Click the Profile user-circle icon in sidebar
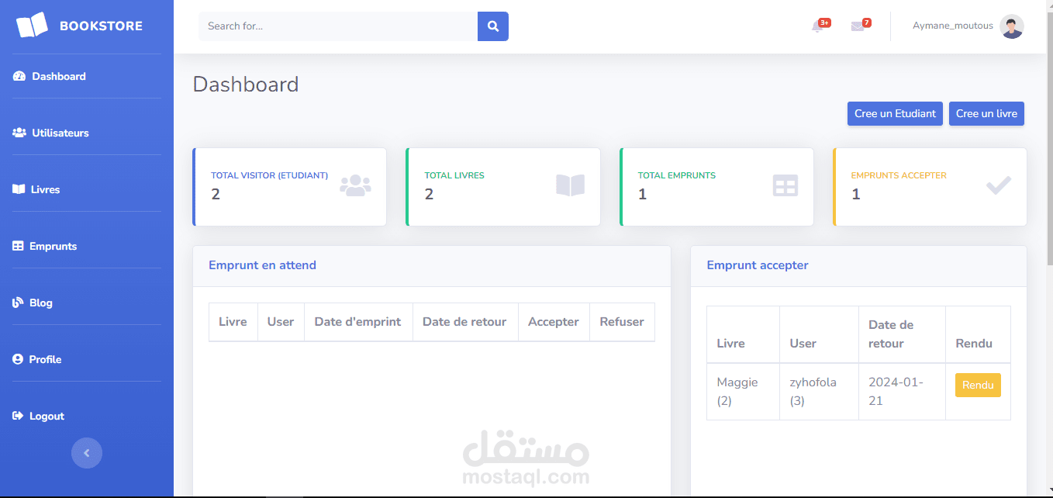The height and width of the screenshot is (498, 1053). point(18,359)
